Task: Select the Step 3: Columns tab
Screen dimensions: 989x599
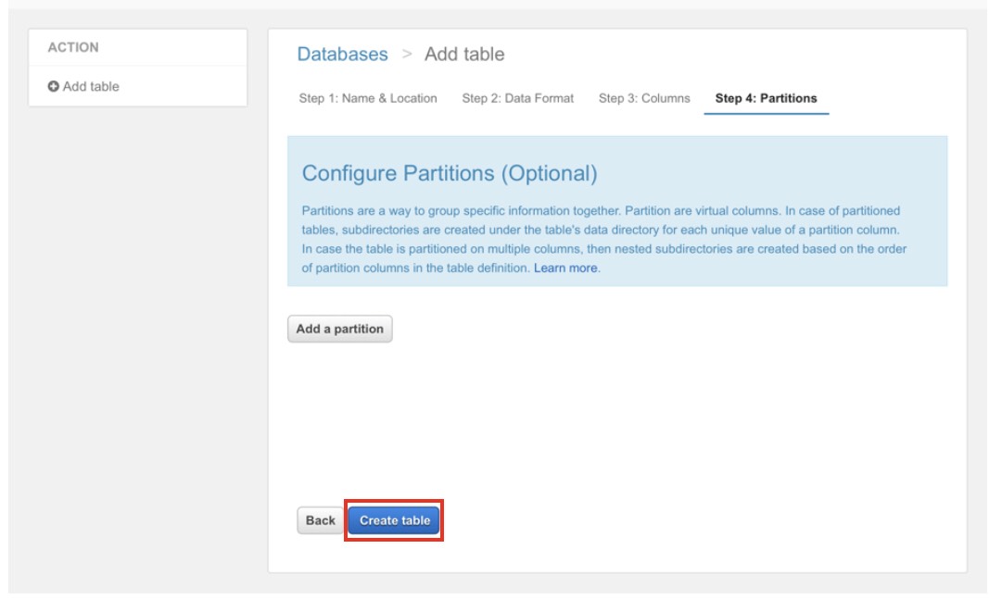Action: 644,98
